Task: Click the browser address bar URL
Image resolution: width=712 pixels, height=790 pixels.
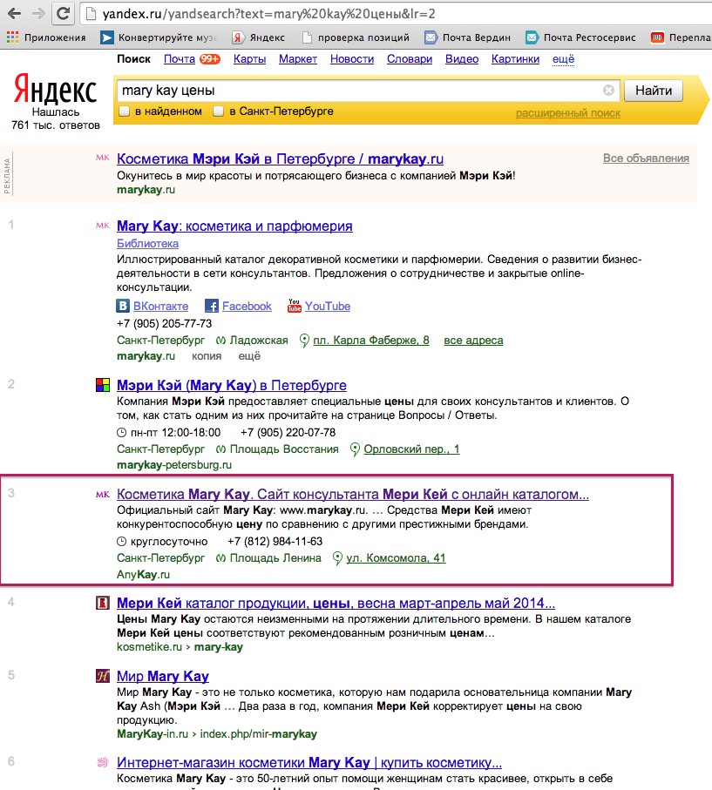Action: coord(268,14)
